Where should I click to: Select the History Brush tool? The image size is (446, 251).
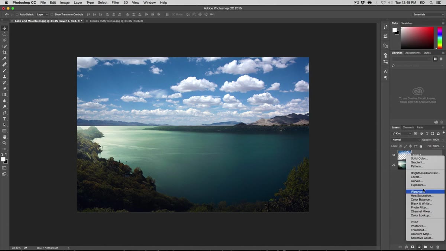[x=4, y=82]
